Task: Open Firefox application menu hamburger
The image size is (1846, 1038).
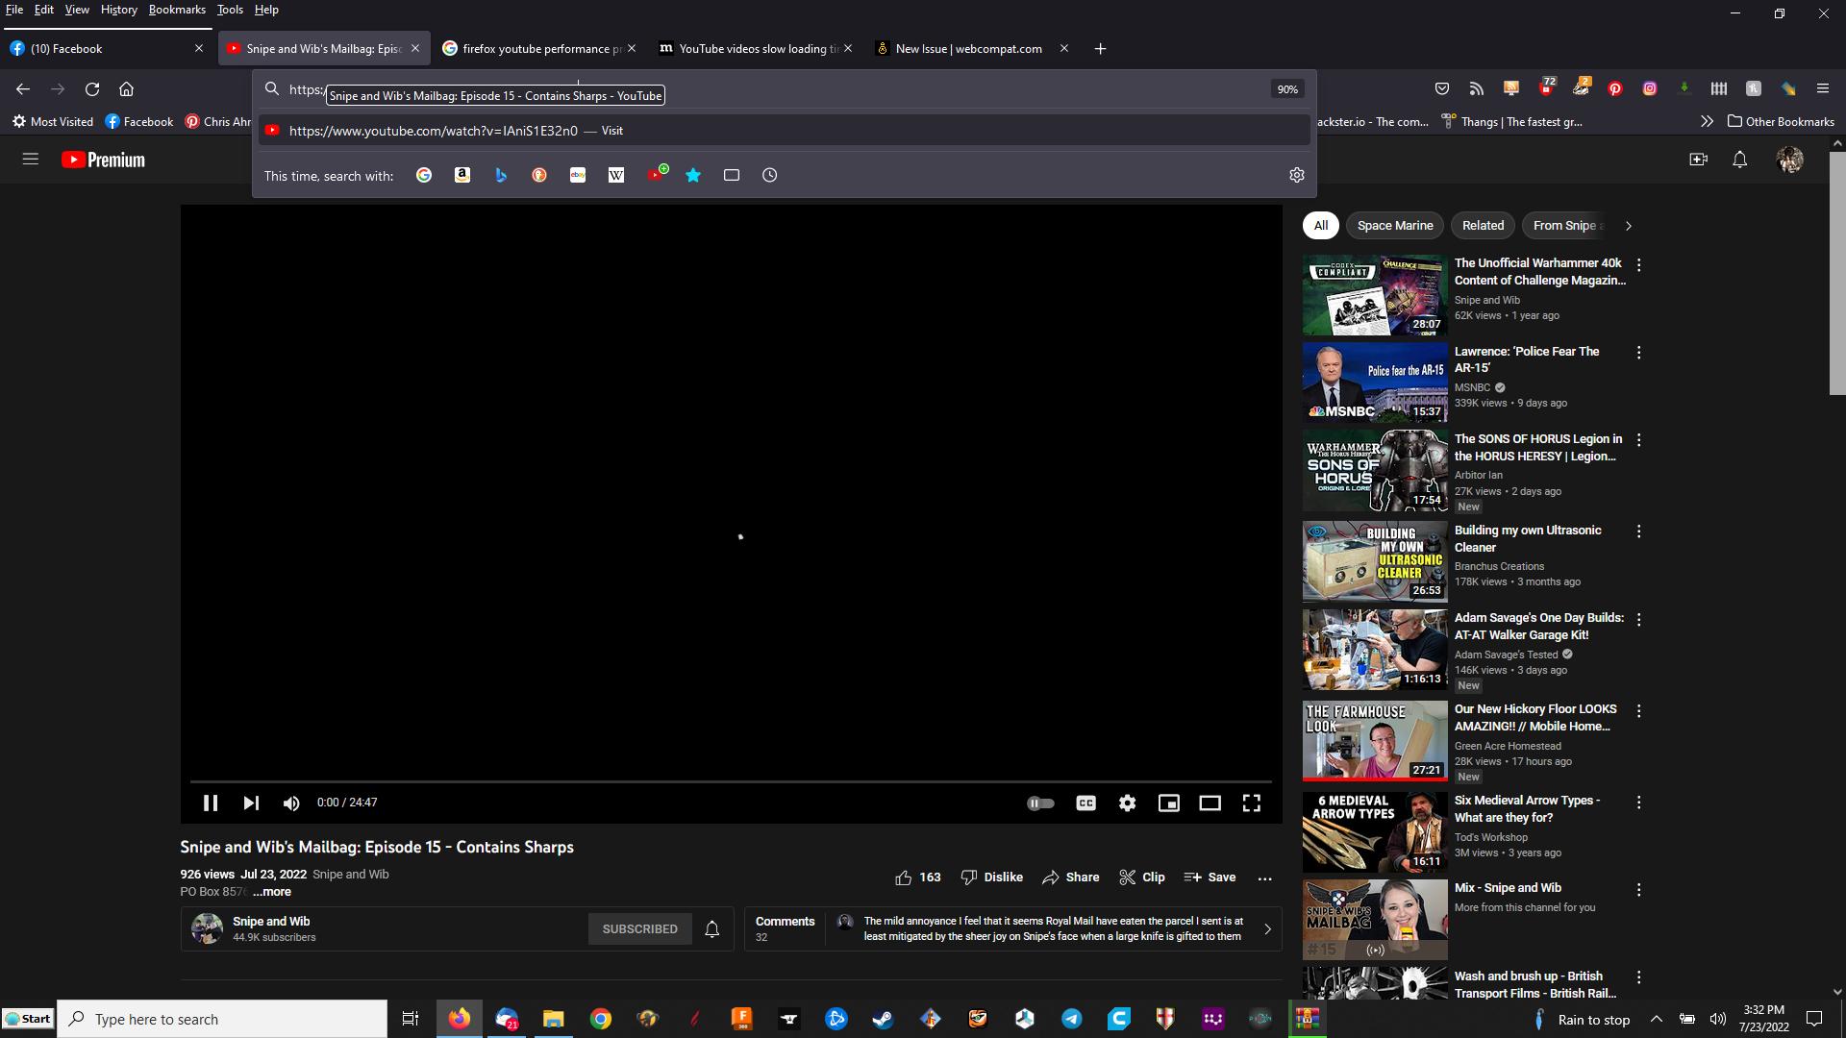Action: tap(1822, 88)
